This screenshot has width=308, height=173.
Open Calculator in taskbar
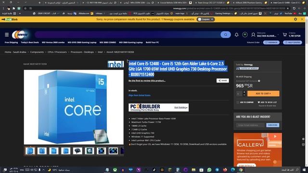pos(178,170)
